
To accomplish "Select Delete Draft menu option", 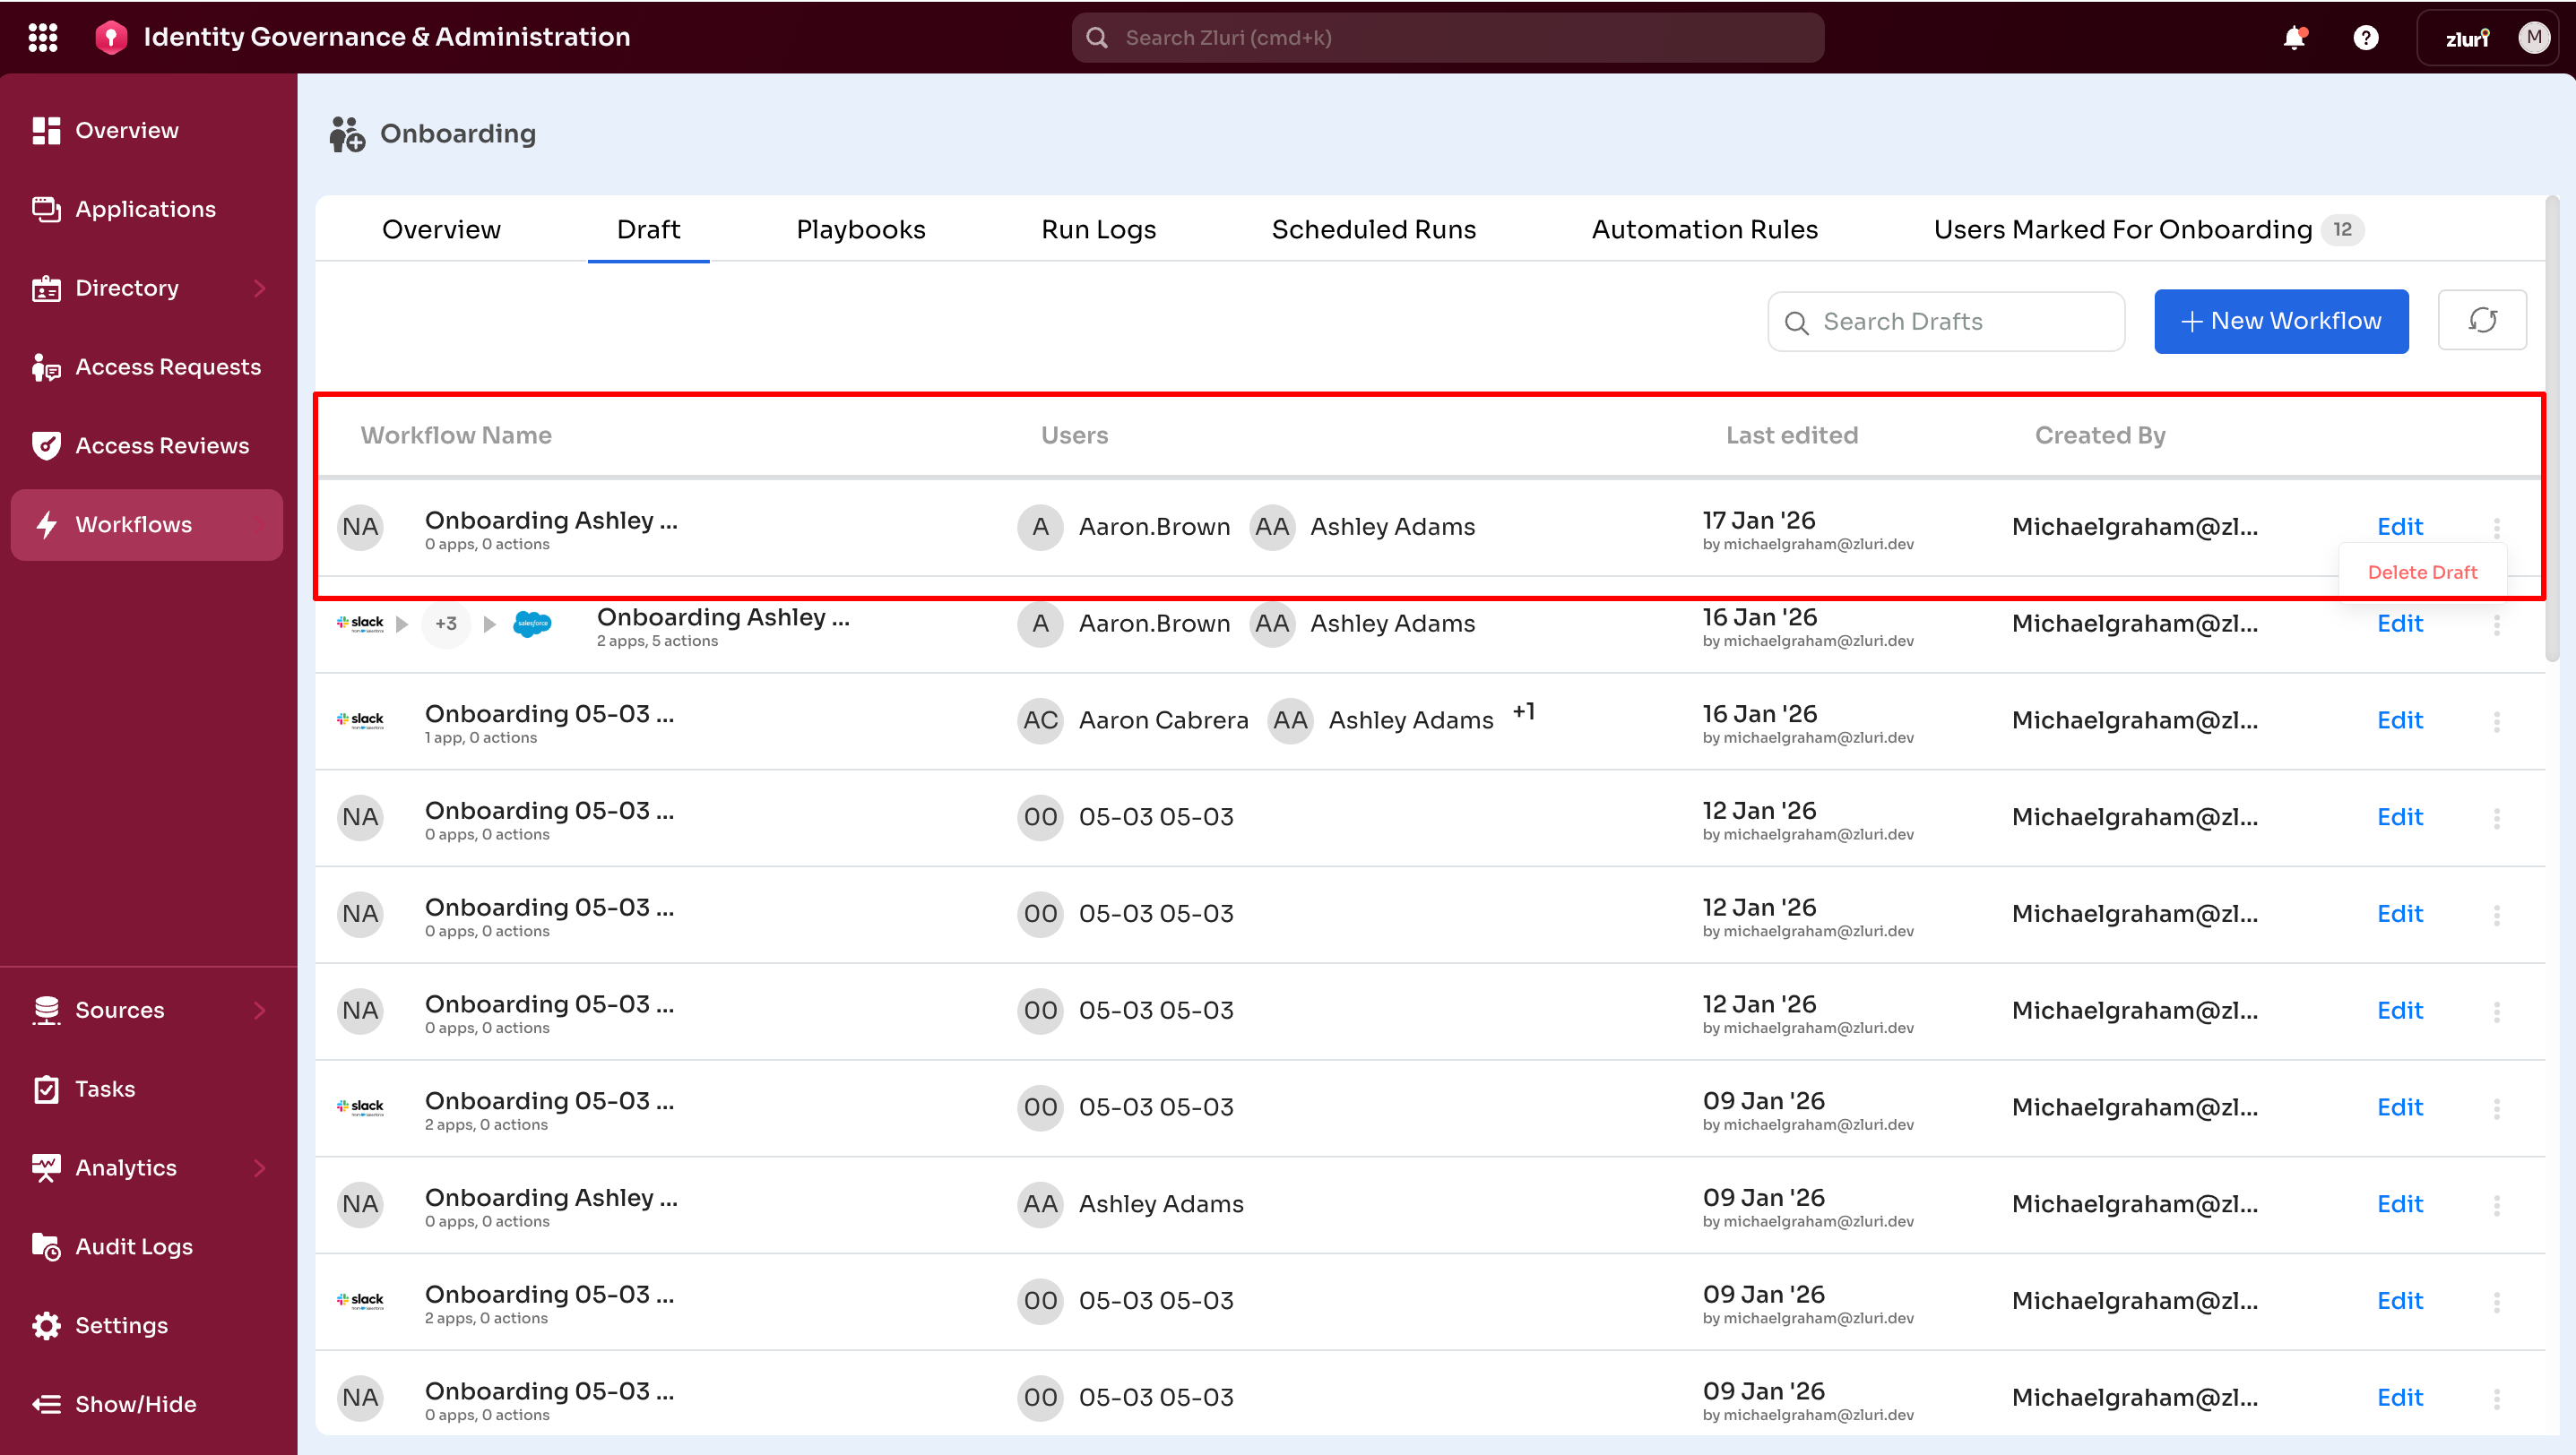I will [x=2421, y=573].
